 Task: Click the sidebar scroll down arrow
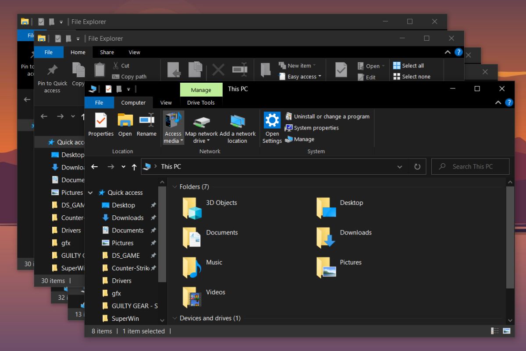162,320
